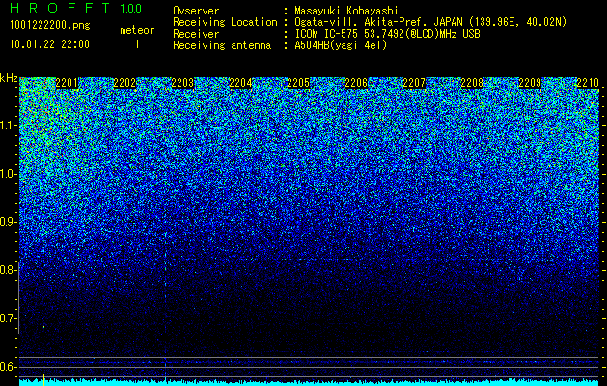Click the version number 1.0.0
This screenshot has width=607, height=386.
pyautogui.click(x=131, y=8)
